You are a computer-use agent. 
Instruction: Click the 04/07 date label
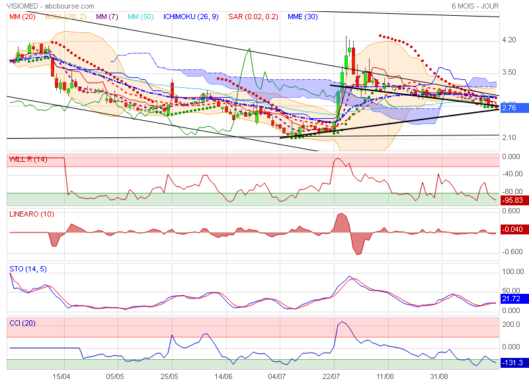[x=277, y=376]
